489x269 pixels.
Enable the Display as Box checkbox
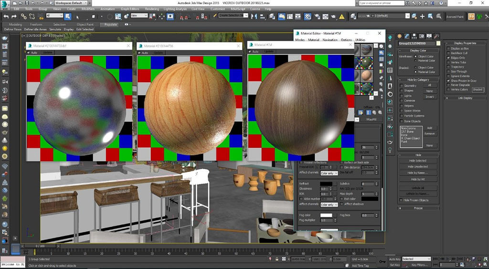point(448,49)
